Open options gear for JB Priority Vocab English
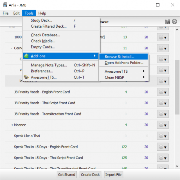This screenshot has width=180, height=180. coord(163,92)
